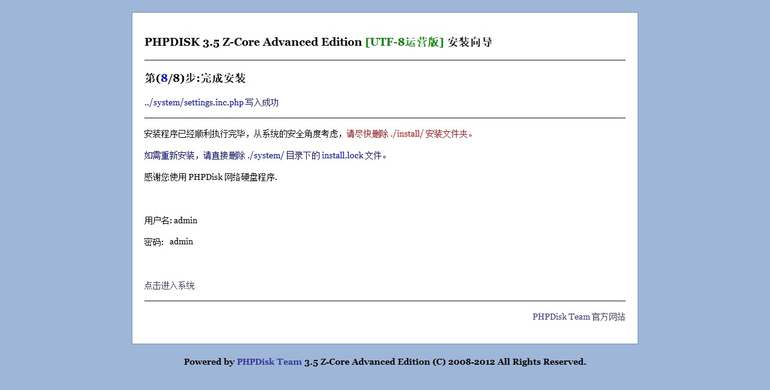Click the blue install.lock reinstall notice
Screen dimensions: 770x390
[x=266, y=155]
